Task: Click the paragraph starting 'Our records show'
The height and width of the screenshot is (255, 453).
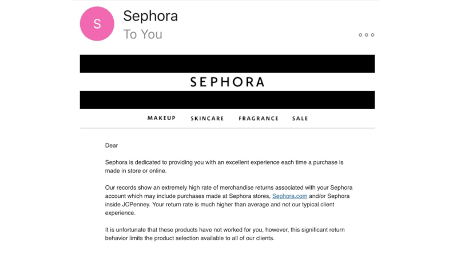Action: coord(229,200)
